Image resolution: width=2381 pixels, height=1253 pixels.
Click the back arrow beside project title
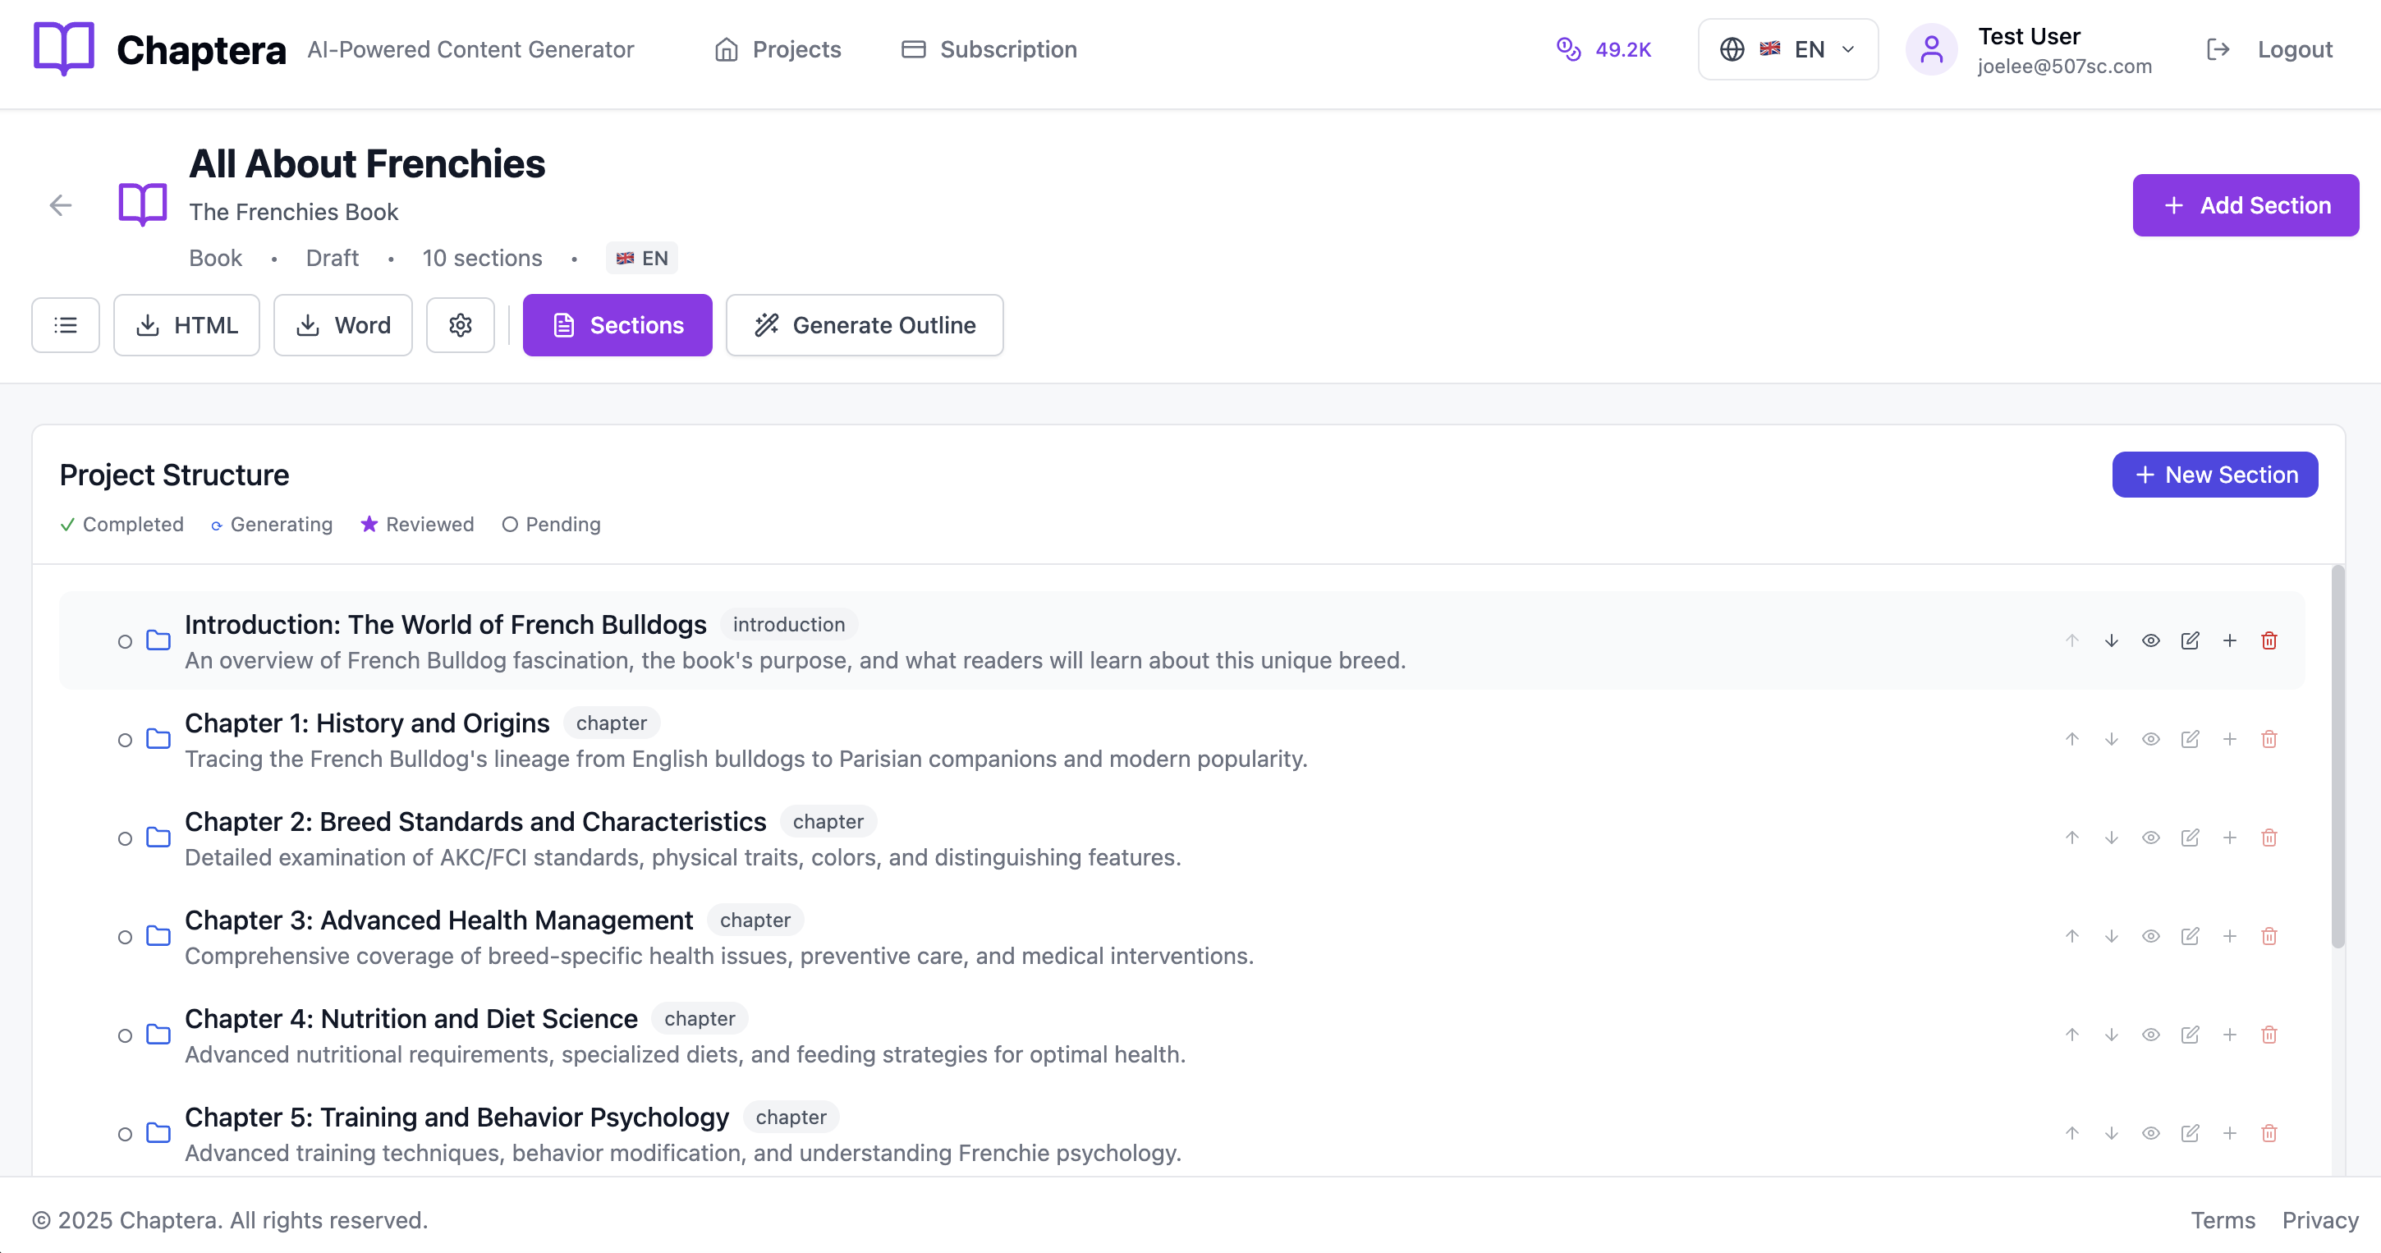(61, 205)
